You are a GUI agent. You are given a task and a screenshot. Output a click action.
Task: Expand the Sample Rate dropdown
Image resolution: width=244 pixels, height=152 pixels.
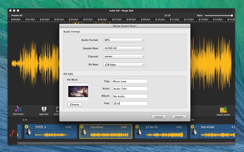[x=124, y=48]
